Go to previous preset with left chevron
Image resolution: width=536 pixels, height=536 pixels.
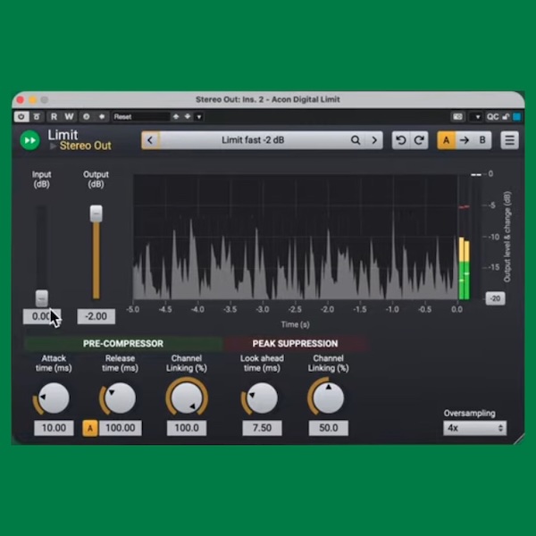(x=150, y=140)
